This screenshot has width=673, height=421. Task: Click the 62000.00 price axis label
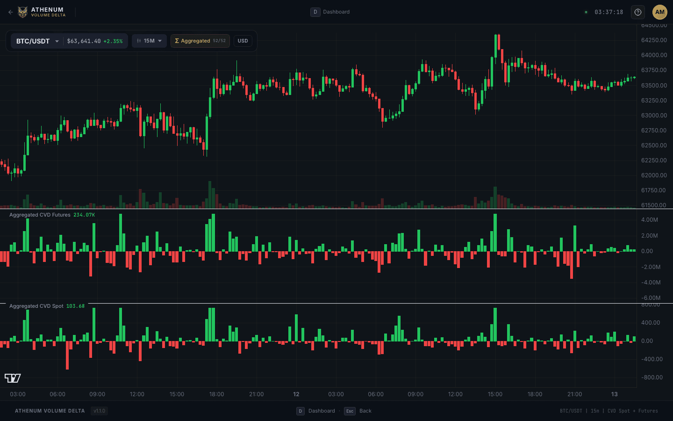(x=654, y=175)
